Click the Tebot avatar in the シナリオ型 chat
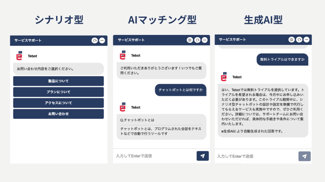Screen dimensions: 325x182 coord(19,56)
